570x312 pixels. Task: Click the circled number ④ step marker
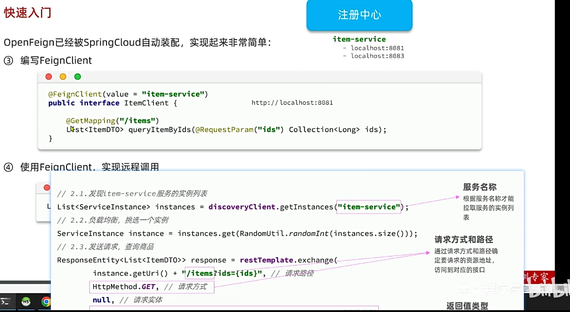[x=8, y=167]
